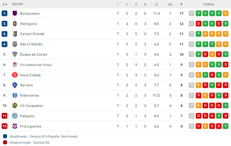Viewport: 231px width, 146px height.
Task: Sort standings by the P points column
Action: pyautogui.click(x=181, y=5)
